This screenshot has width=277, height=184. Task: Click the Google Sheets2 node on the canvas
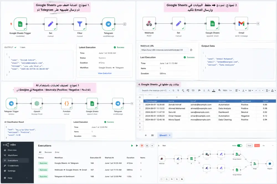(237, 170)
